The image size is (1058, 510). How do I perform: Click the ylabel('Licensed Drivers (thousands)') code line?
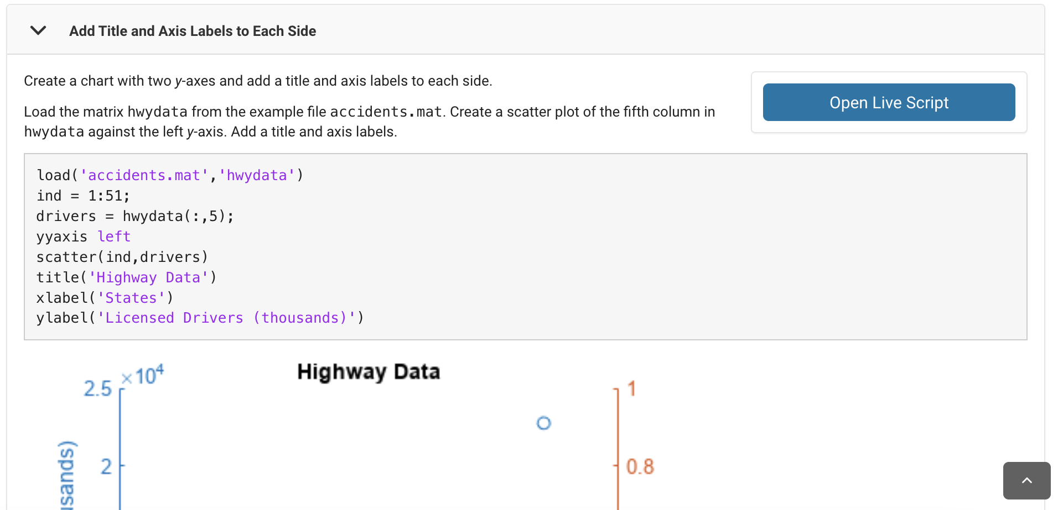pos(200,318)
